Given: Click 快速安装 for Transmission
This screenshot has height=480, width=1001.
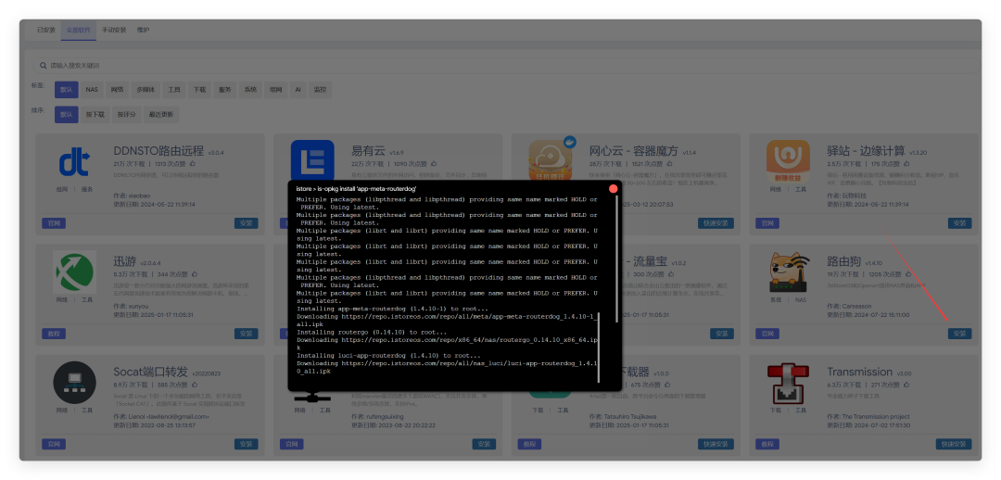Looking at the screenshot, I should point(954,444).
